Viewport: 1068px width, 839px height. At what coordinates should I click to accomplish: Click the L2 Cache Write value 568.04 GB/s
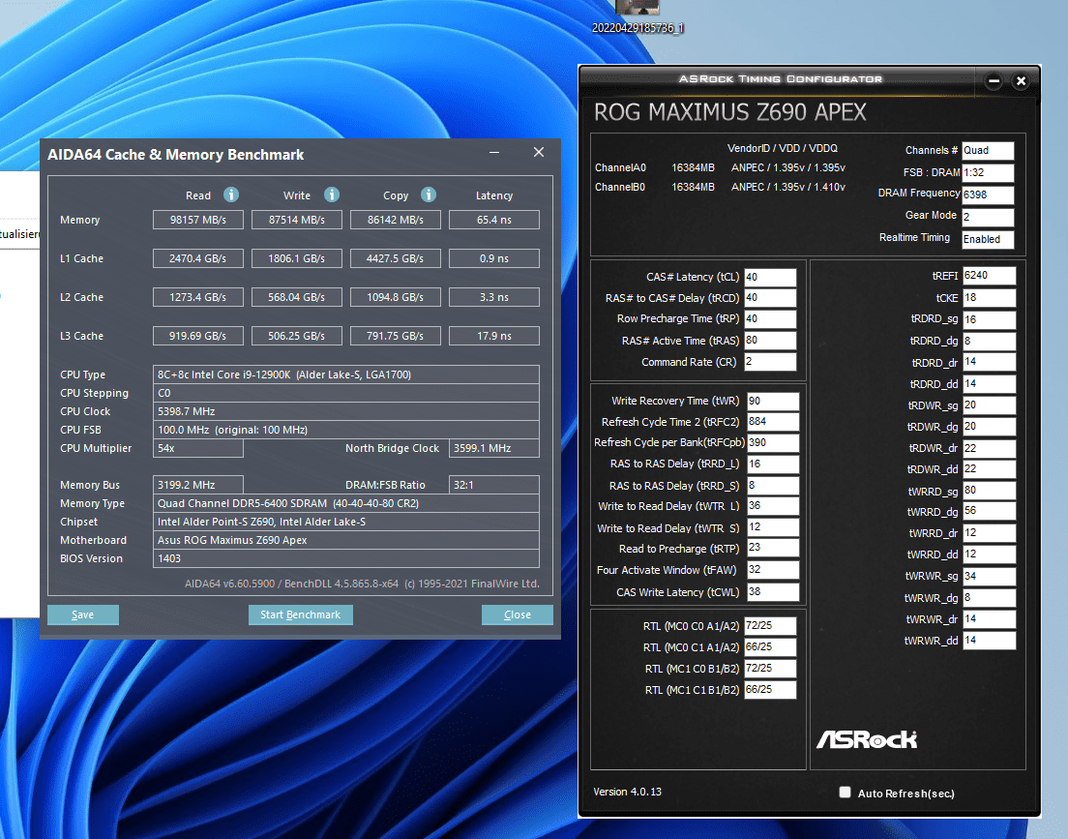pos(297,298)
